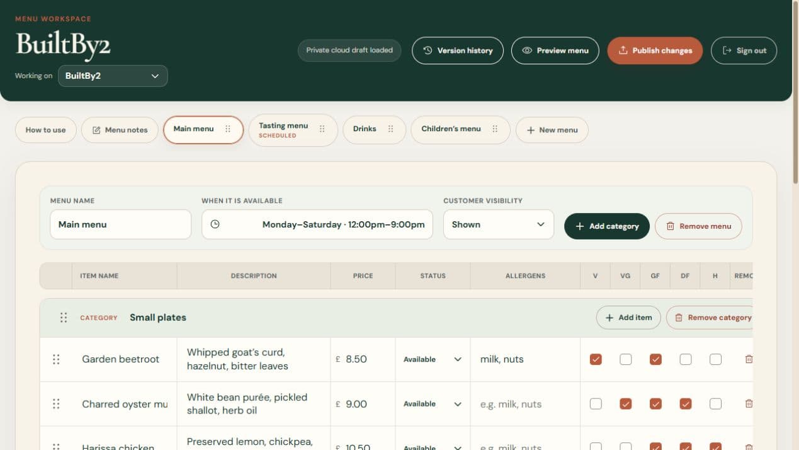
Task: Edit the 'milk, nuts' allergens field
Action: 525,359
